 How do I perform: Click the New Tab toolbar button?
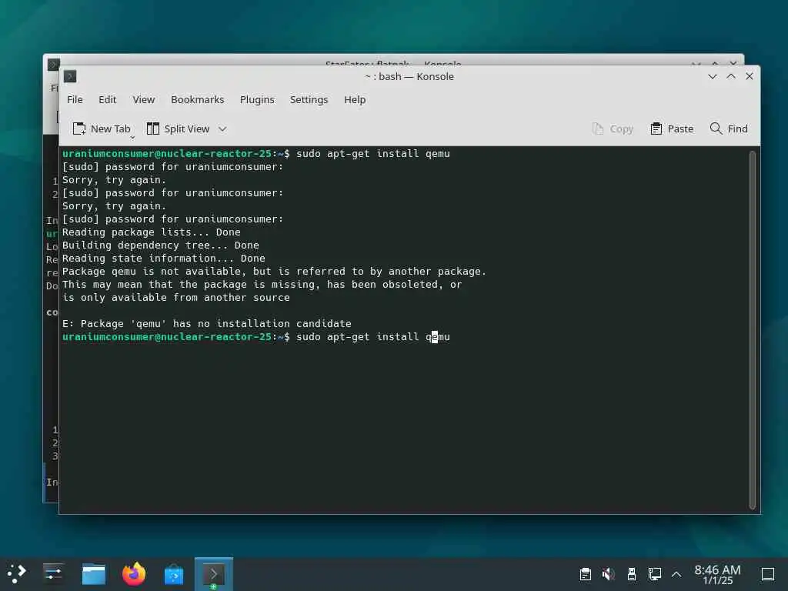coord(102,129)
